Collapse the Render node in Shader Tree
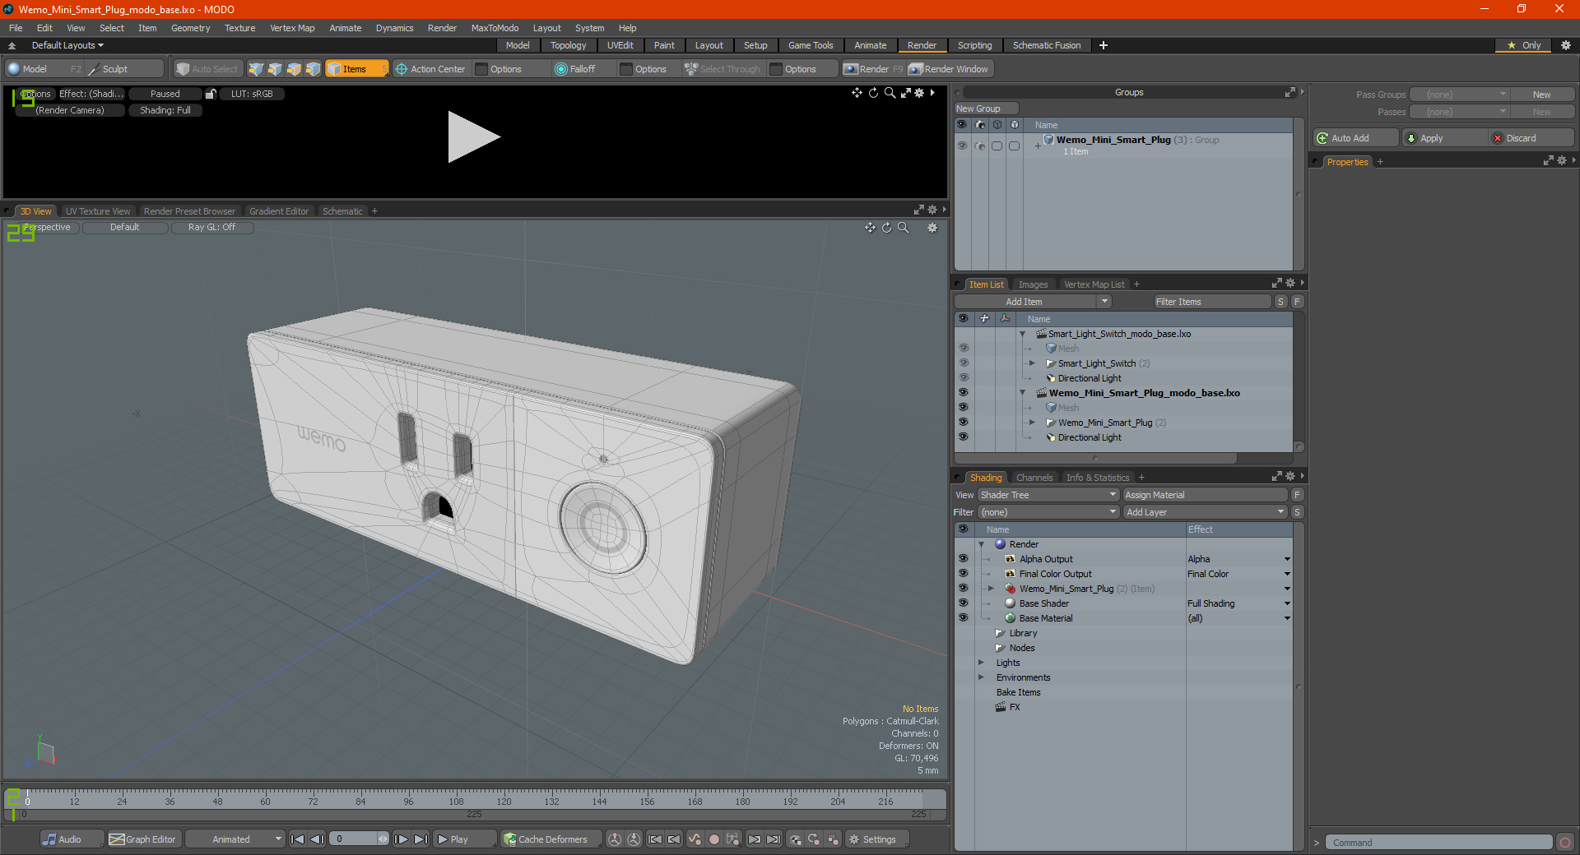Image resolution: width=1580 pixels, height=855 pixels. point(982,544)
